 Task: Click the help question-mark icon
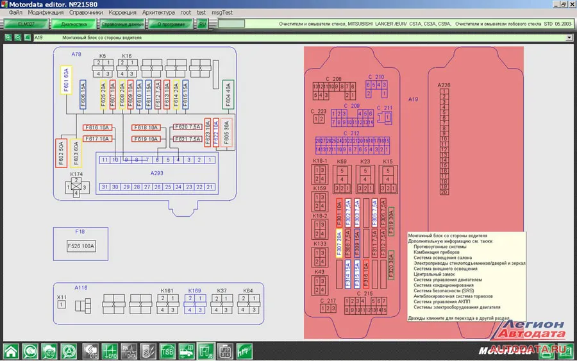click(565, 351)
